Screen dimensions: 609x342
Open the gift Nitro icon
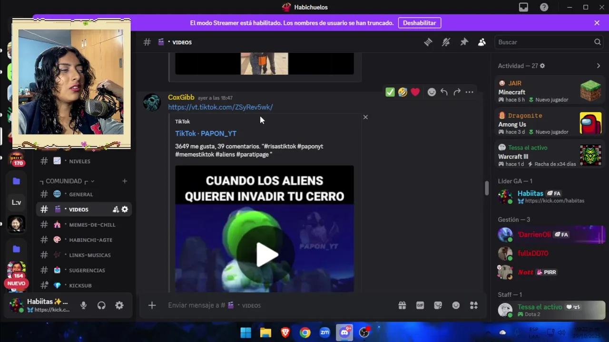click(402, 305)
